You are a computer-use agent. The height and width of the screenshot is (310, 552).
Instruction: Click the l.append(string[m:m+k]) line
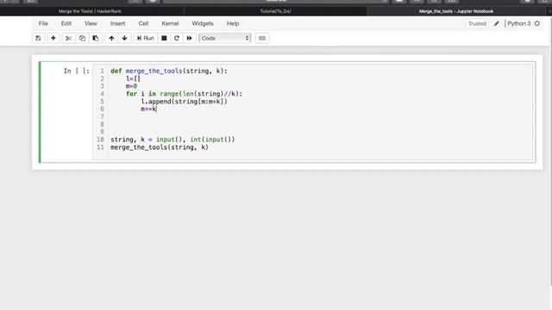(x=185, y=102)
